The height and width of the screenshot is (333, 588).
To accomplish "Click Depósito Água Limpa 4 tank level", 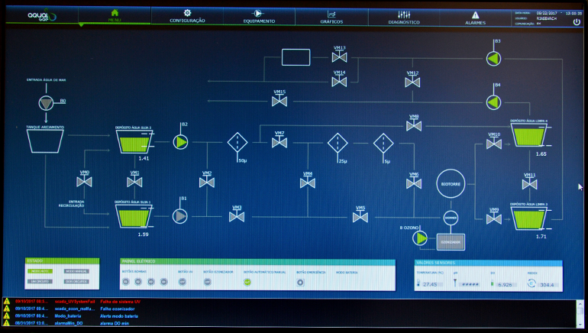I will tap(531, 137).
